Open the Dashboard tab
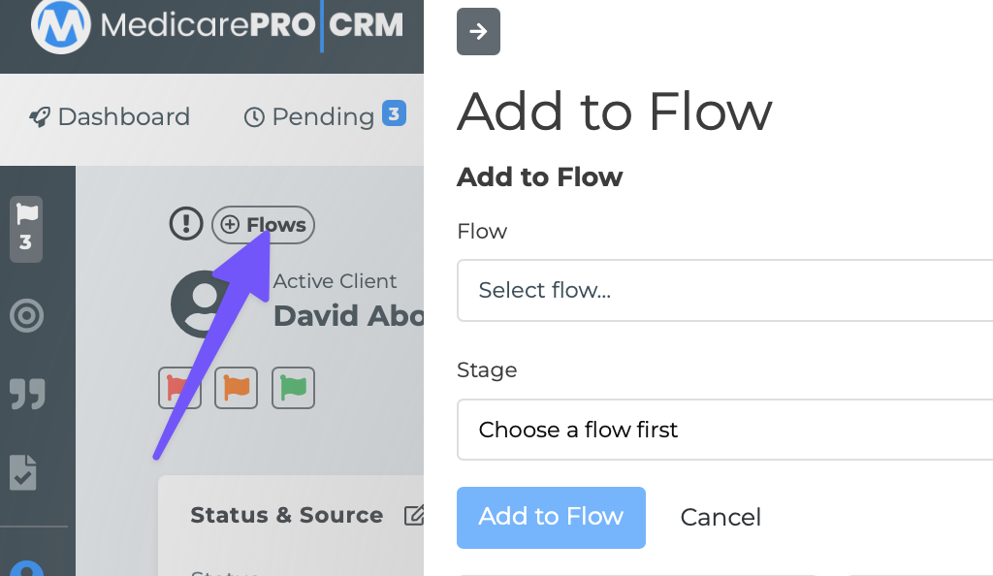Viewport: 993px width, 576px height. (110, 117)
